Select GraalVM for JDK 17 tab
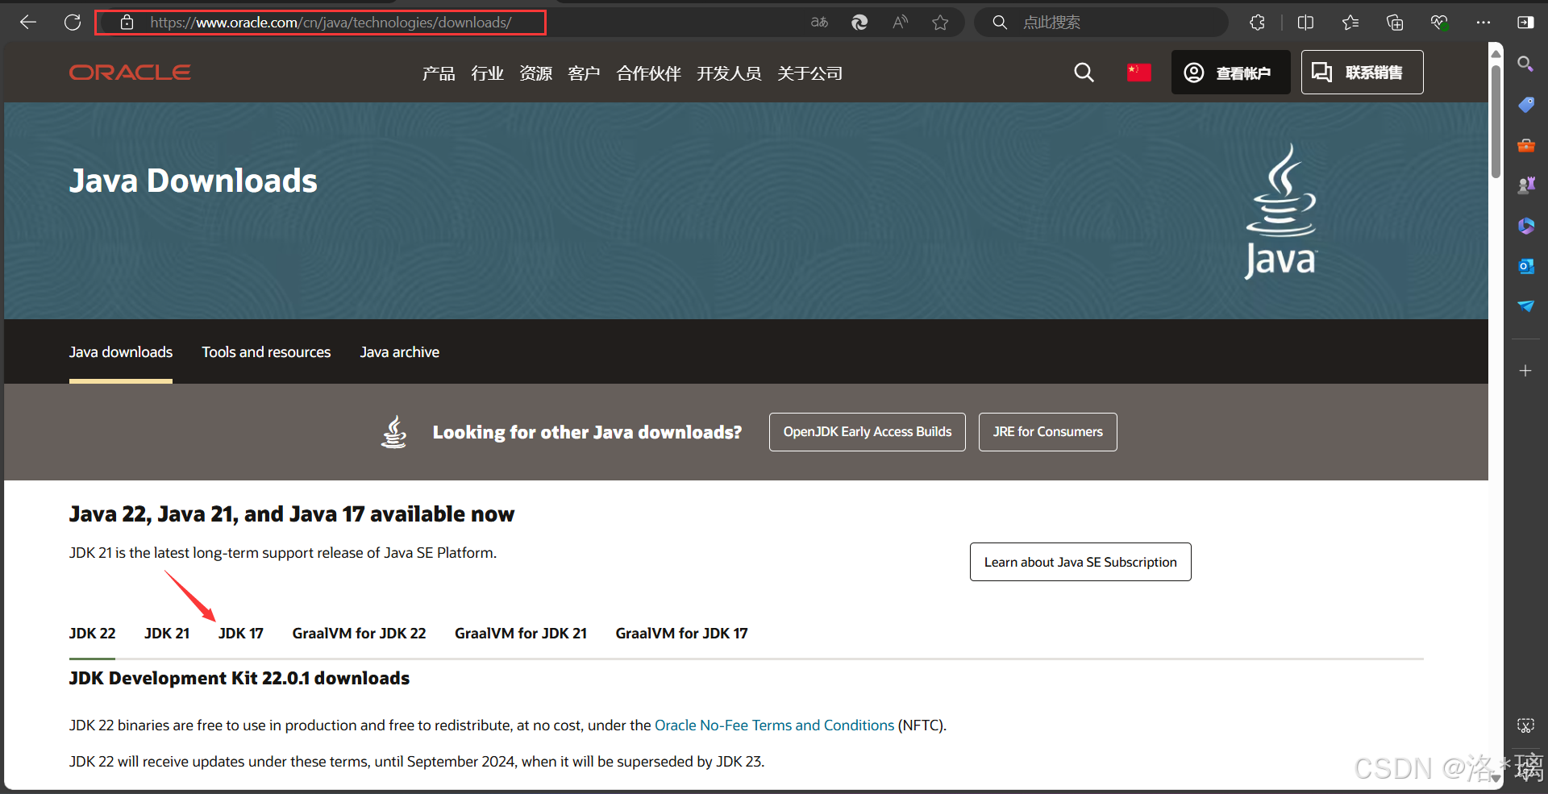Viewport: 1548px width, 794px height. coord(681,634)
